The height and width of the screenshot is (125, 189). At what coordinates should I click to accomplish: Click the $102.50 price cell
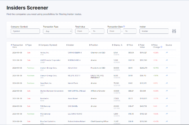(x=132, y=60)
